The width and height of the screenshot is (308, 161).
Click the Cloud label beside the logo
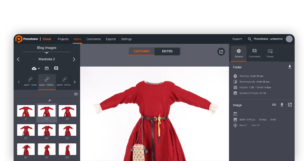point(47,39)
